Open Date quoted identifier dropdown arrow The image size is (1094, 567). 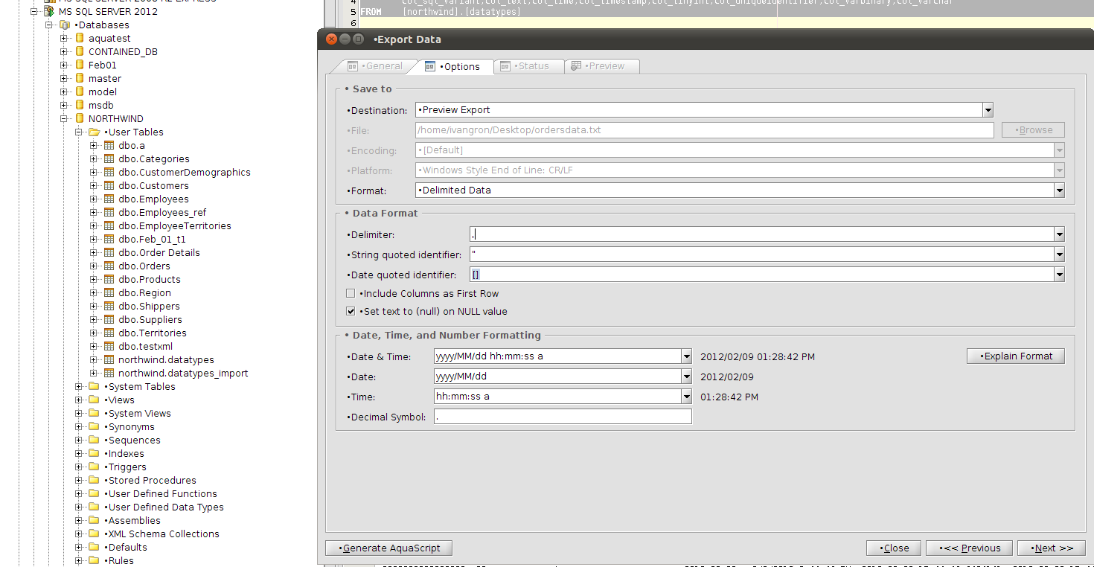1059,275
